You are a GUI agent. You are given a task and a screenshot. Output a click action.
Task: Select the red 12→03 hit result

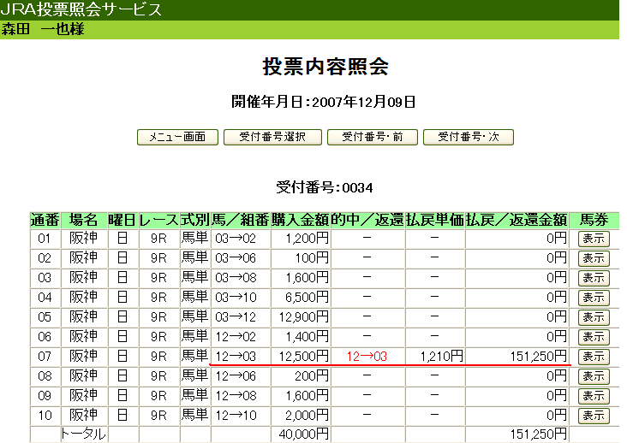click(367, 357)
